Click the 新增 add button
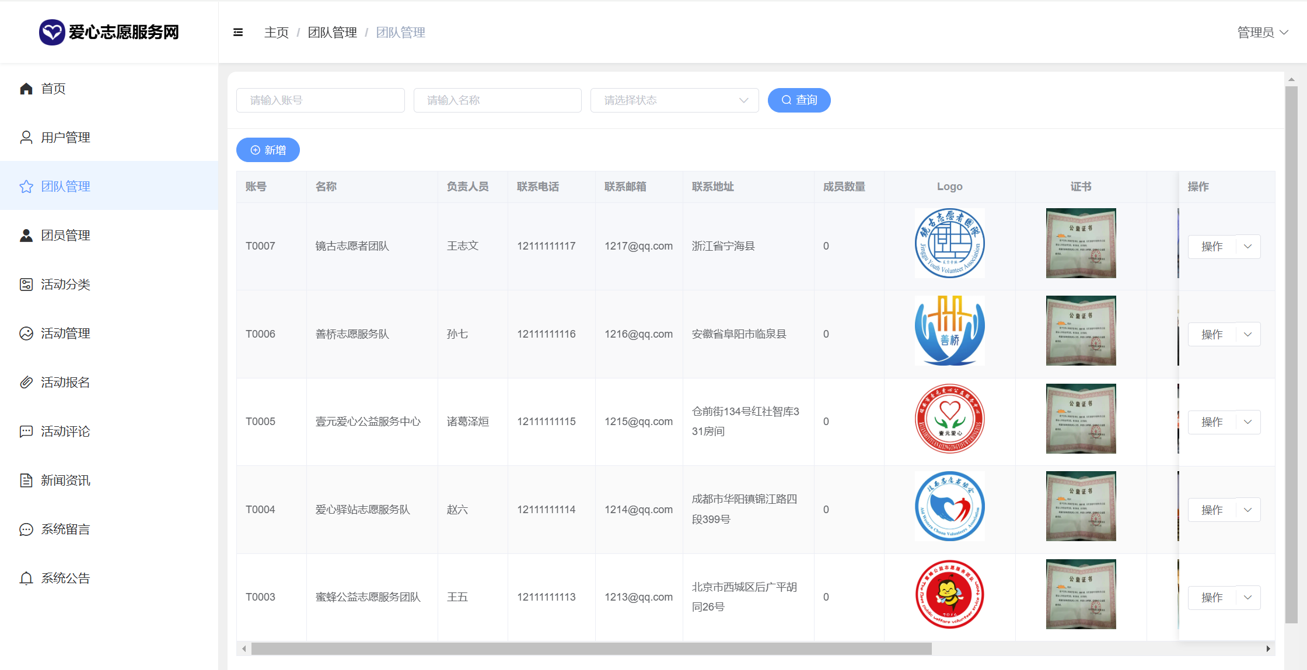1307x670 pixels. coord(268,150)
